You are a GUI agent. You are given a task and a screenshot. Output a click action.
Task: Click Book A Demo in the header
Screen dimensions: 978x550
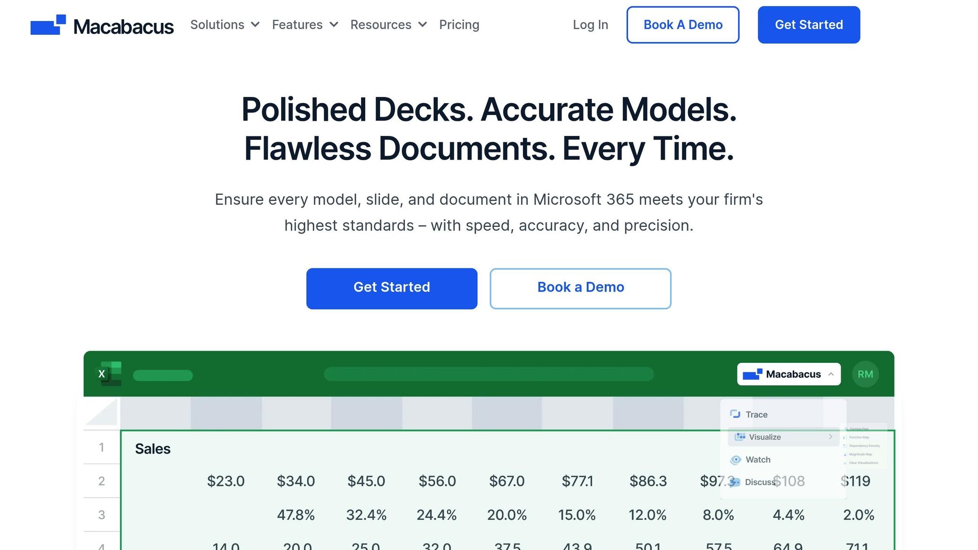(683, 25)
